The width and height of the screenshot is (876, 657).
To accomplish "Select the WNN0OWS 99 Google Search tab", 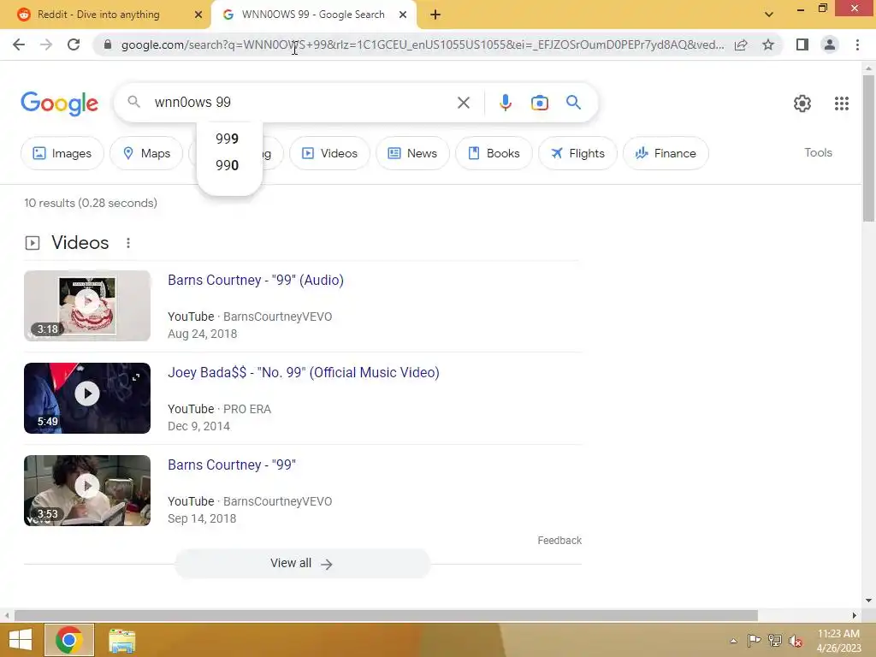I will click(313, 15).
